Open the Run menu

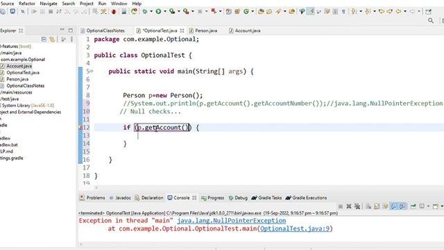(102, 3)
